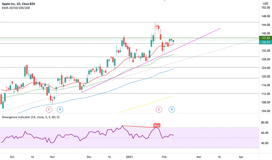
Task: Select the Apple Inc, 1D, Cboe BZX title
Action: tap(18, 3)
